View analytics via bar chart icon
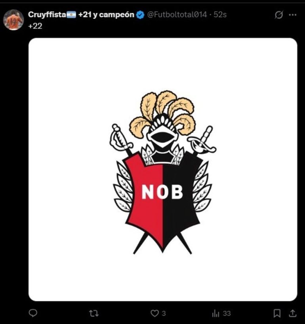 click(215, 313)
